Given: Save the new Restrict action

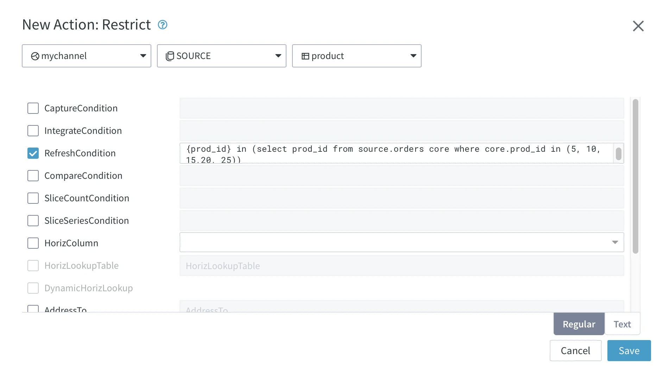Looking at the screenshot, I should [x=629, y=350].
